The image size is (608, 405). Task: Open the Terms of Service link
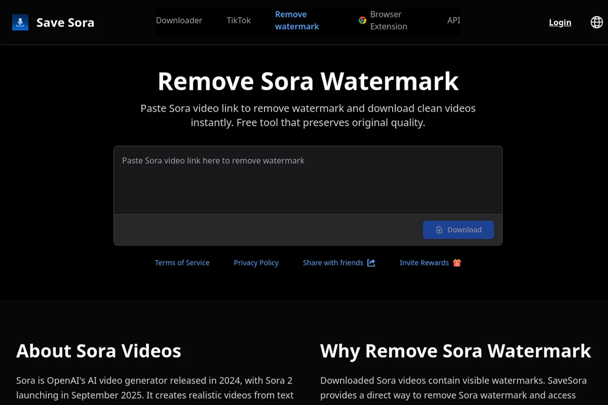[x=182, y=263]
